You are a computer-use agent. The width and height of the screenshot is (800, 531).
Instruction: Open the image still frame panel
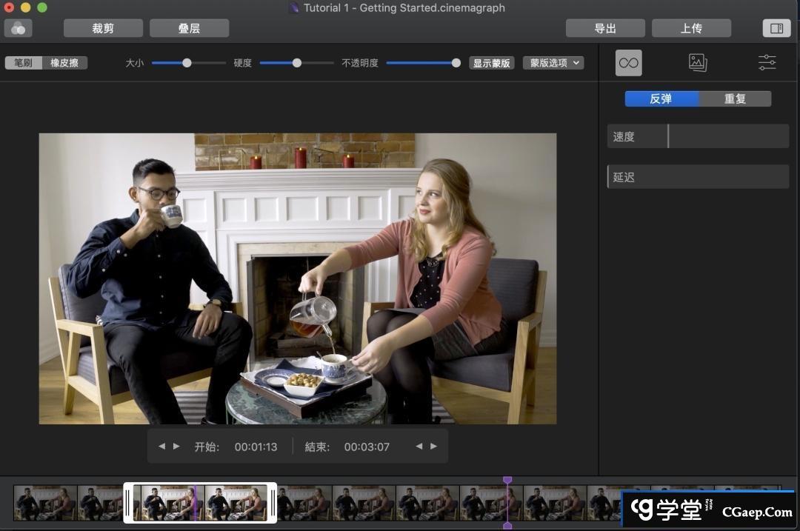tap(698, 63)
